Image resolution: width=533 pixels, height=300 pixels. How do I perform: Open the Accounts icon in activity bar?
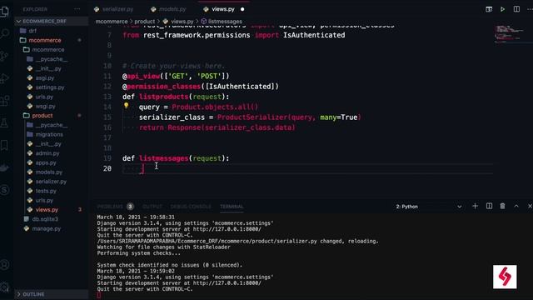pyautogui.click(x=5, y=265)
